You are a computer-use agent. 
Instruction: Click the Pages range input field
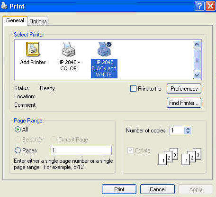(x=81, y=150)
